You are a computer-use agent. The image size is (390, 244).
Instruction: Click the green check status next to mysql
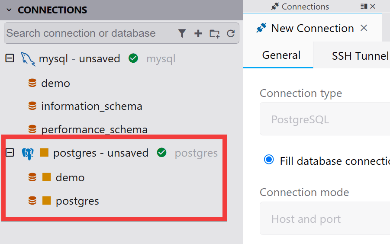(133, 58)
